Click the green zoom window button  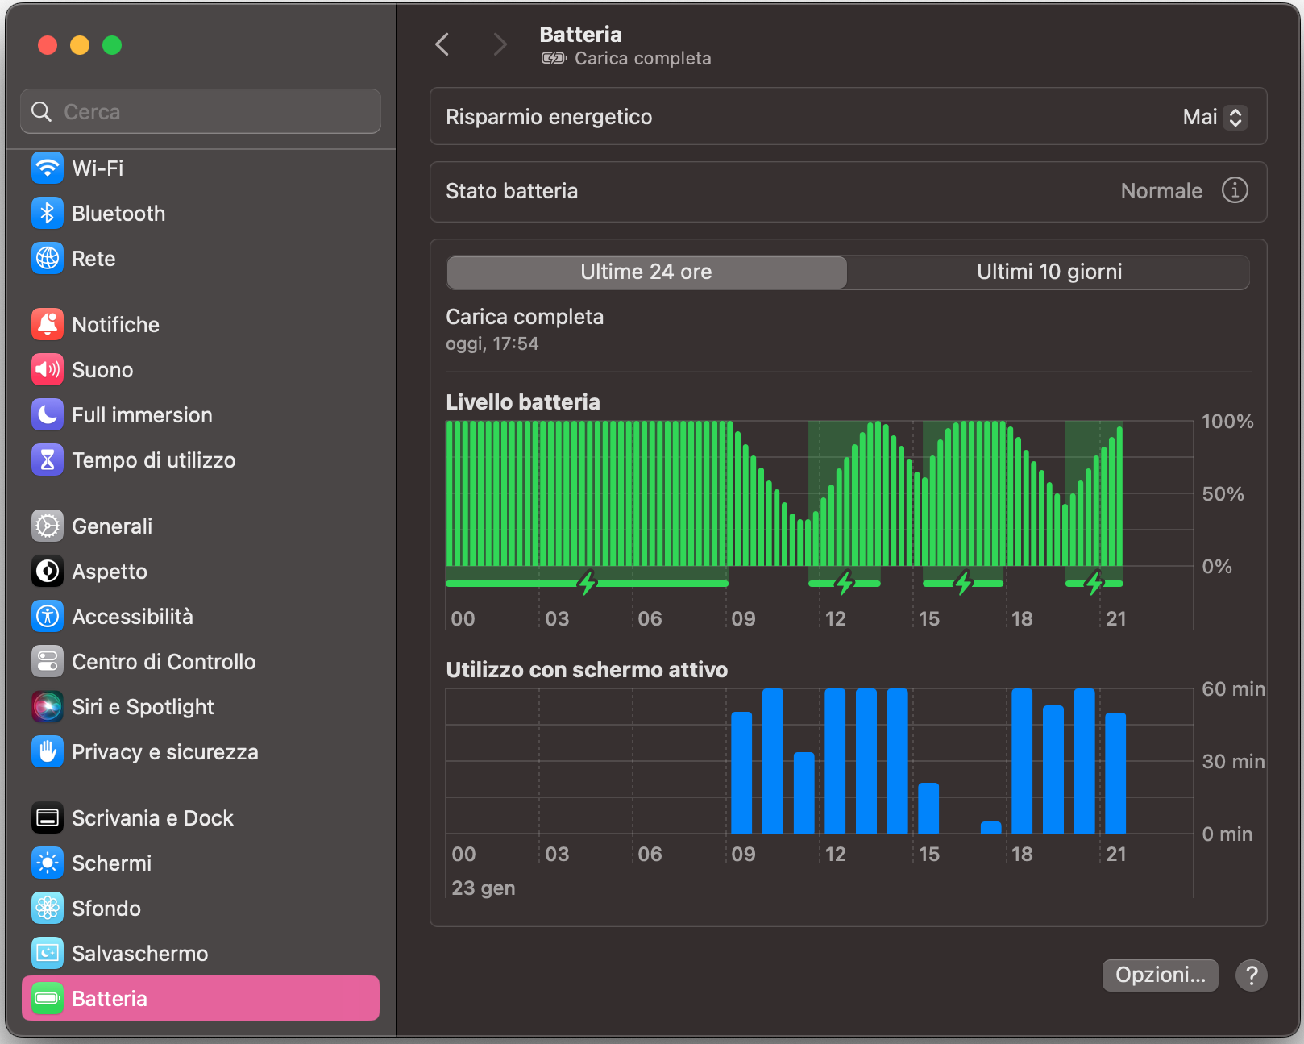coord(112,45)
